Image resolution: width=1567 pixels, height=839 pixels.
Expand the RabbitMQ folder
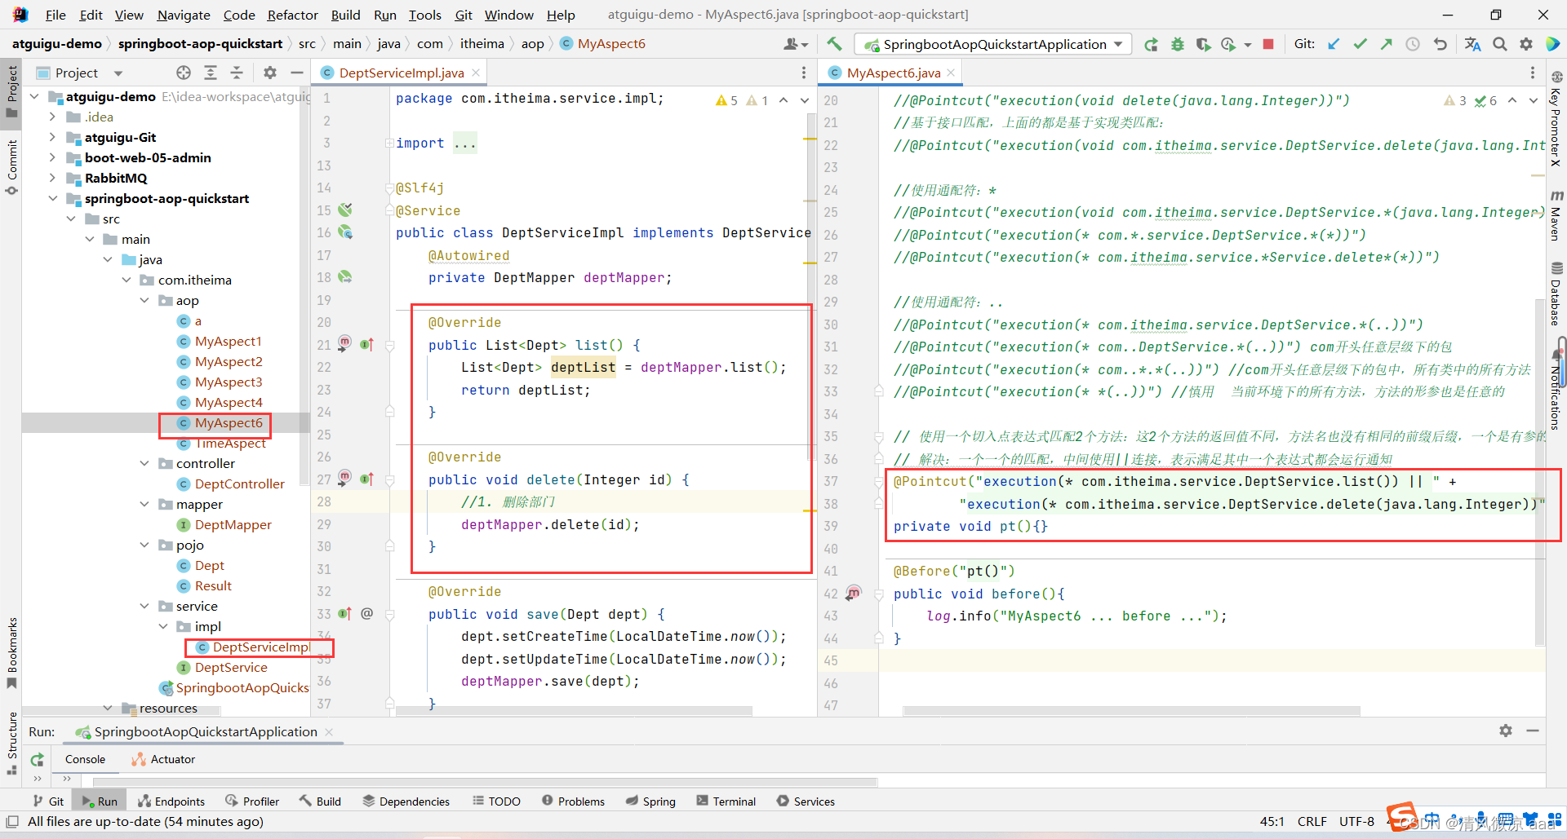click(x=53, y=178)
